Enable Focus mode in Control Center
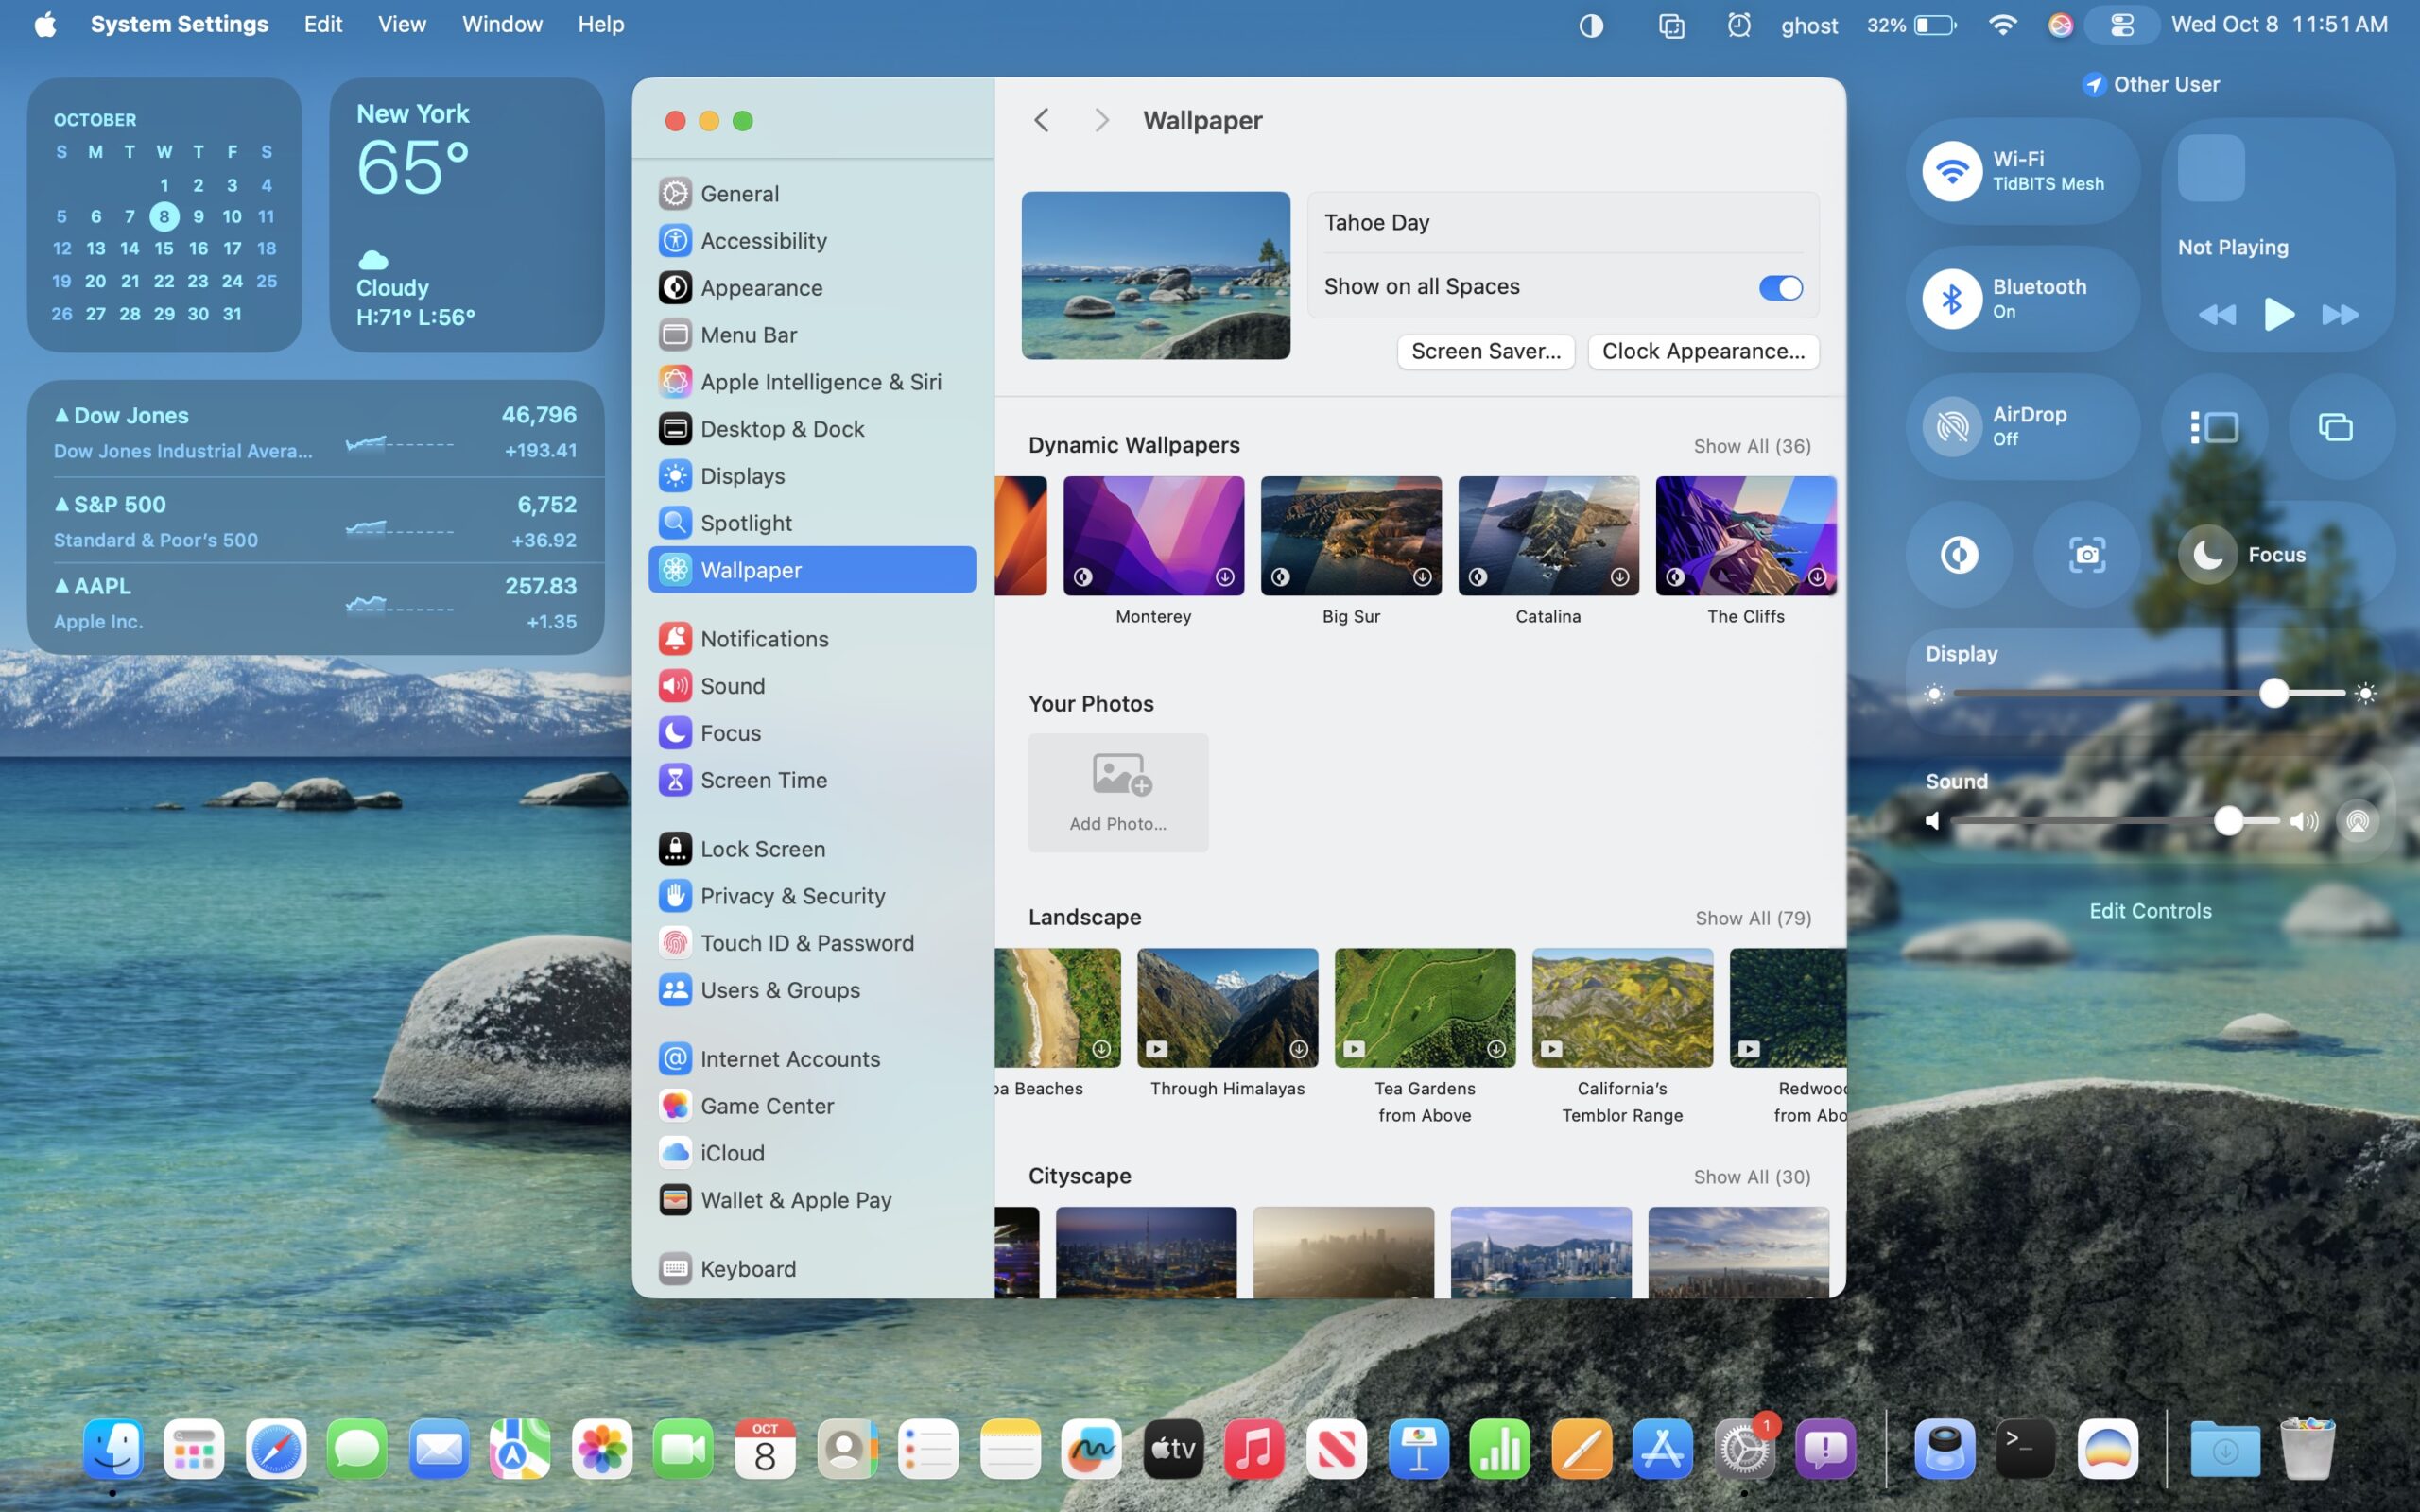 2209,554
